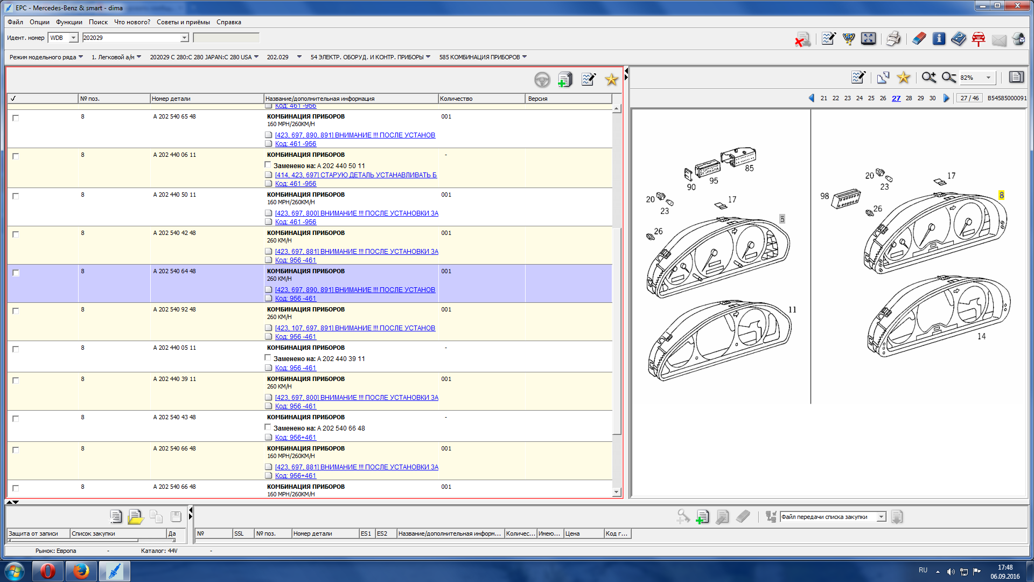
Task: Open the blue info icon
Action: pos(939,39)
